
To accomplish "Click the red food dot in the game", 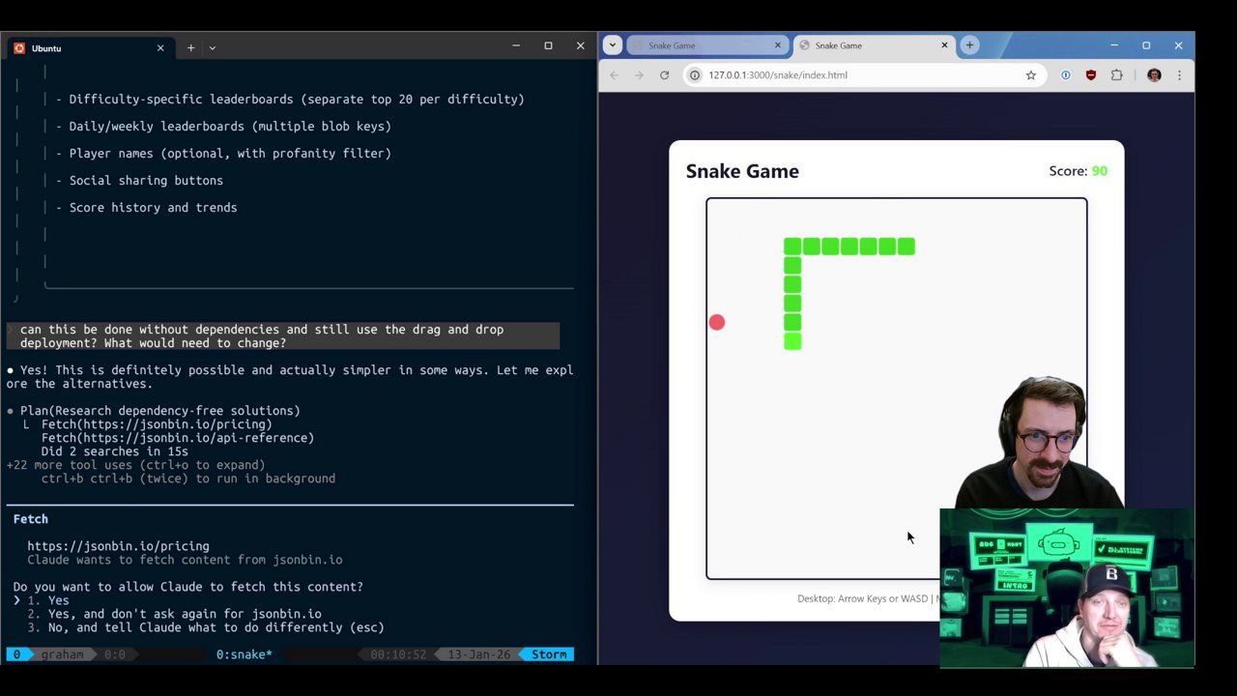I will pos(716,323).
